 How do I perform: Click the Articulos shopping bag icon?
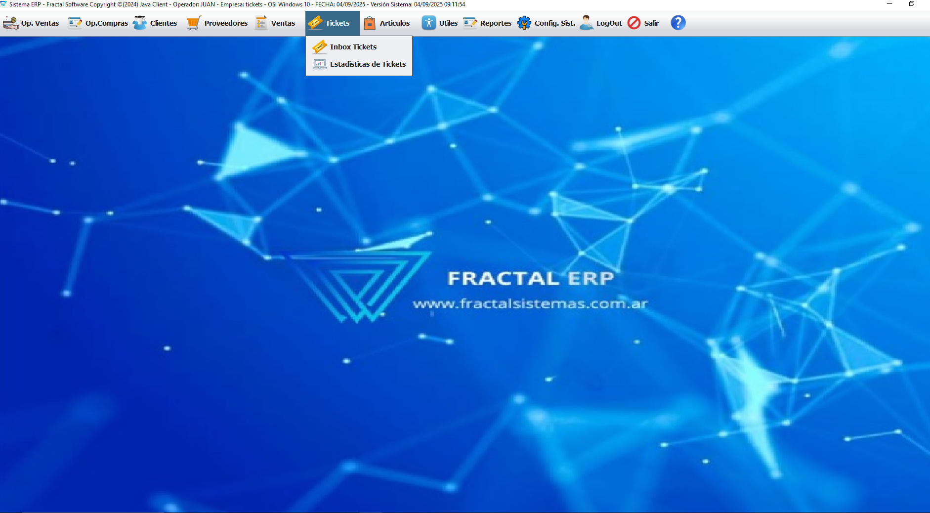[370, 23]
